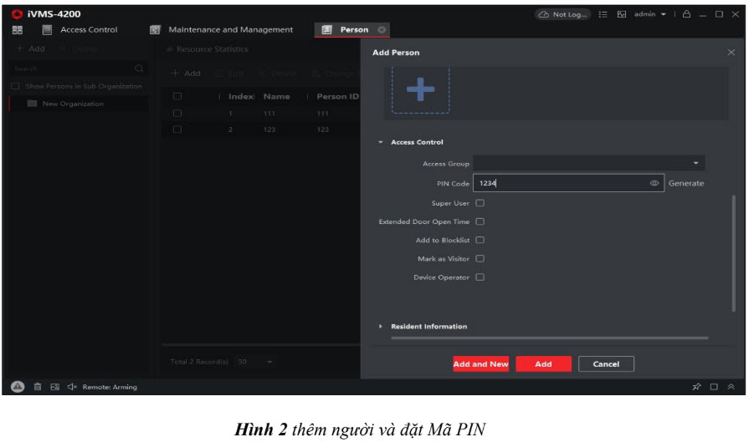This screenshot has height=442, width=749.
Task: Open the main menu grid icon
Action: tap(18, 30)
